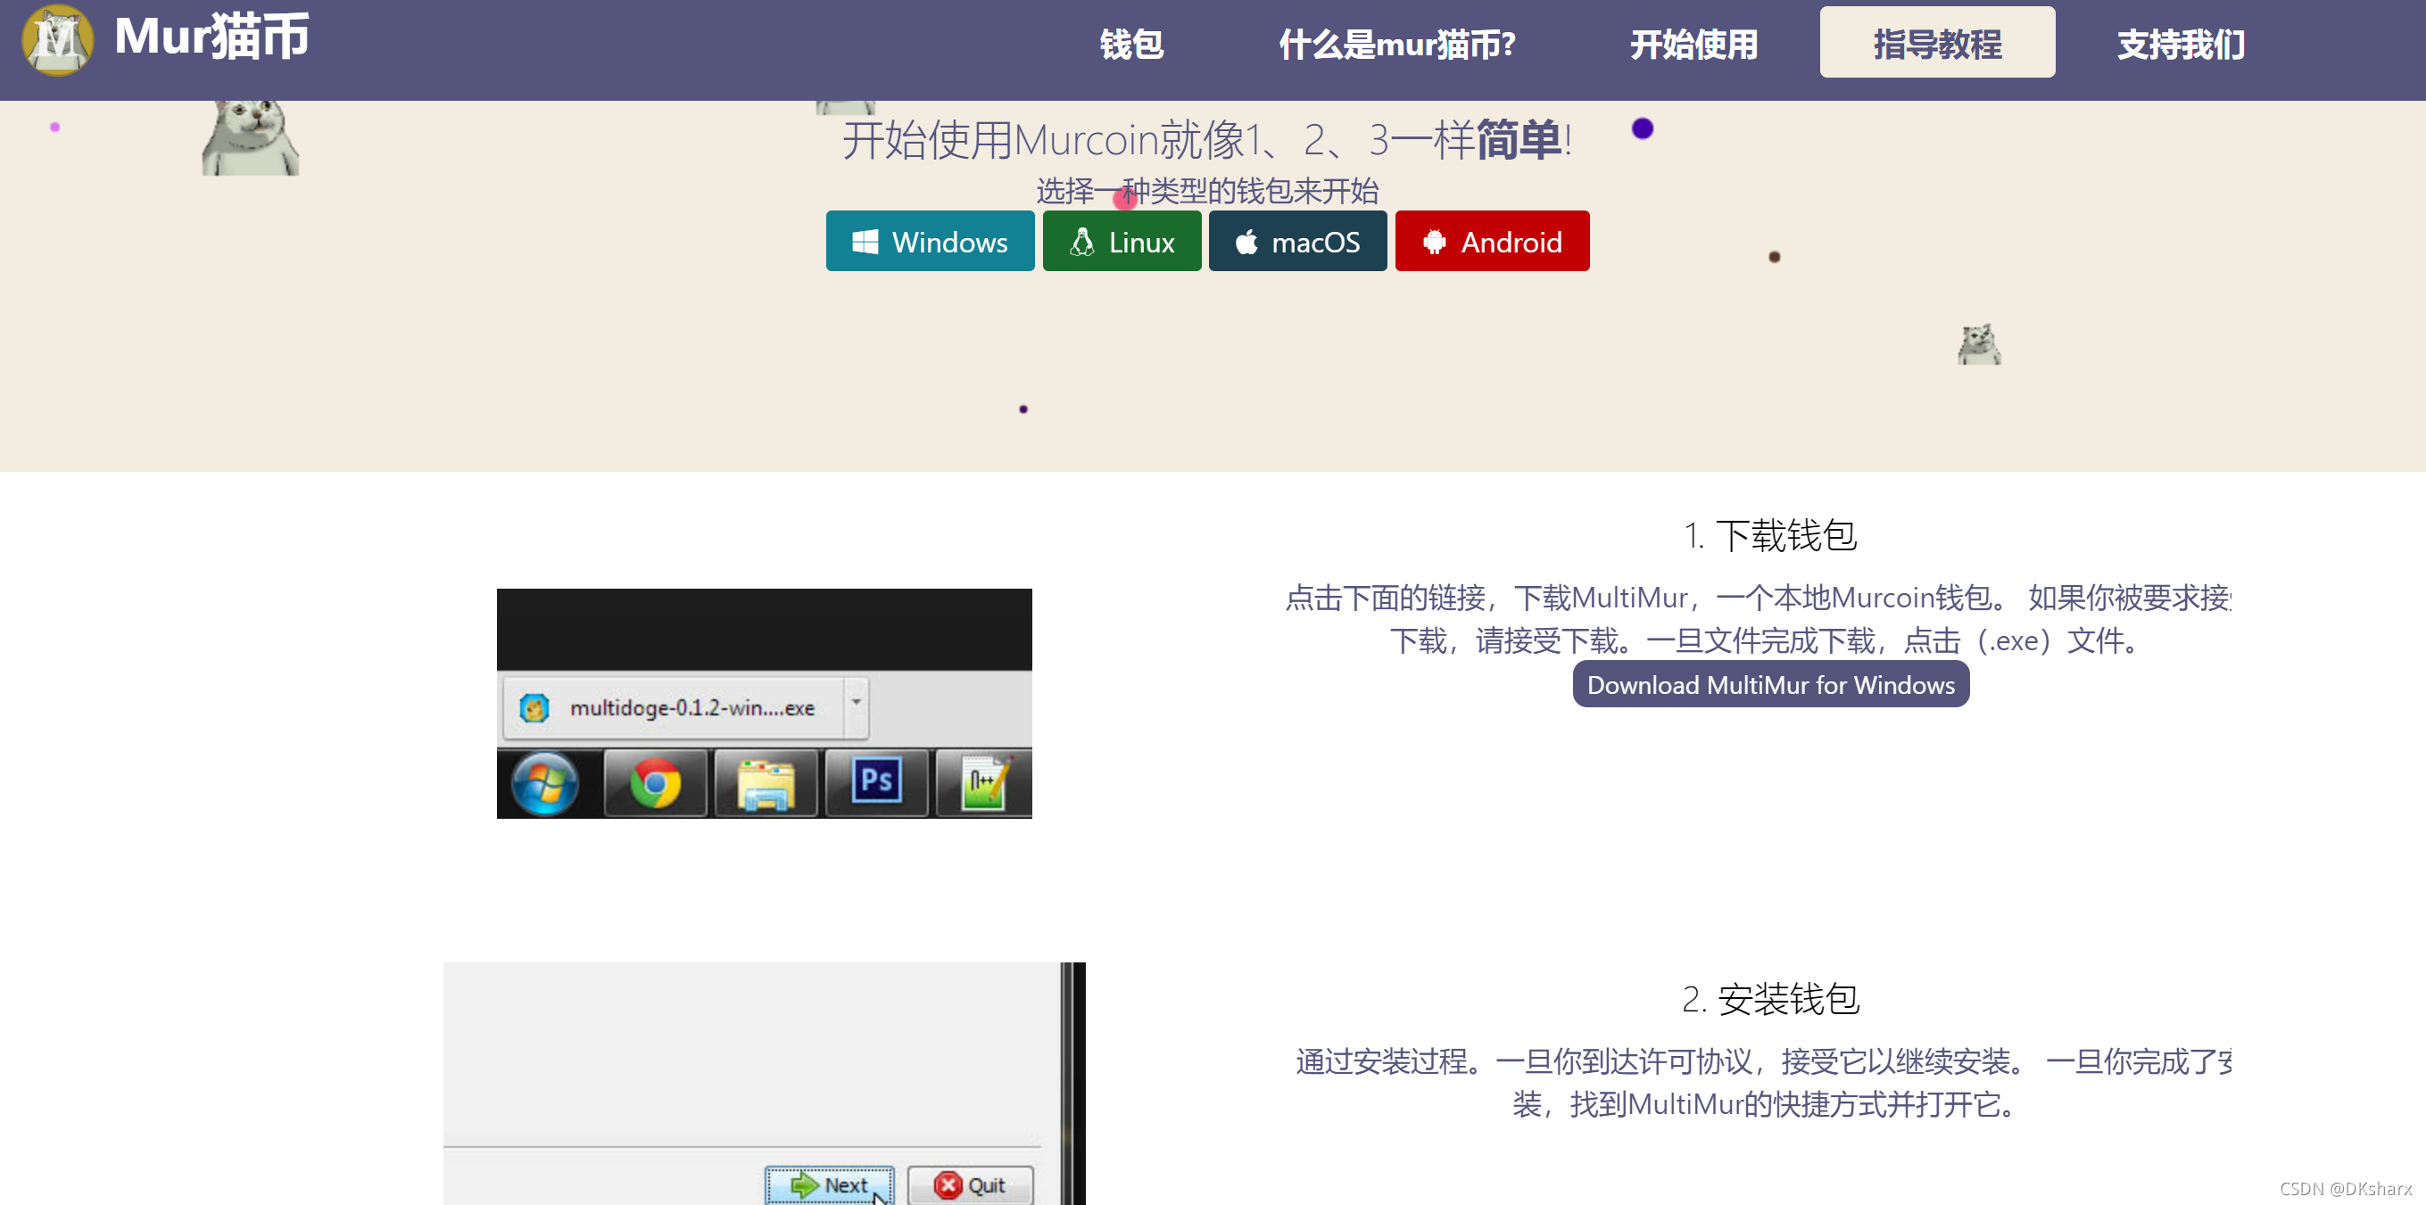Click the Windows Start orb in screenshot

545,782
